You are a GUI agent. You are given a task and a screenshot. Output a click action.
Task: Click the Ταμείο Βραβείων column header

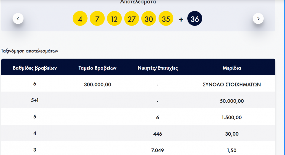tap(97, 68)
